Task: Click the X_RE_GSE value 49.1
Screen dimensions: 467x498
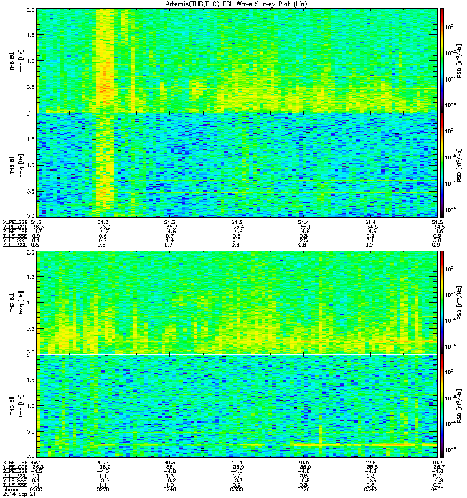Action: 35,463
